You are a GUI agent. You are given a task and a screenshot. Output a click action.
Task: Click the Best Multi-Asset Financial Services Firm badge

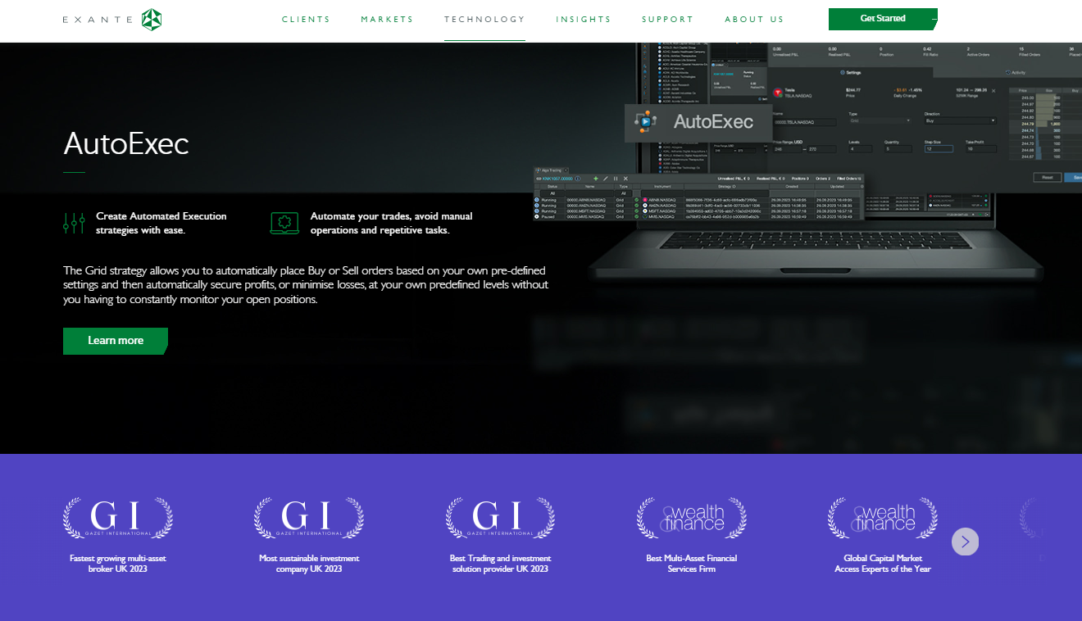[x=692, y=518]
